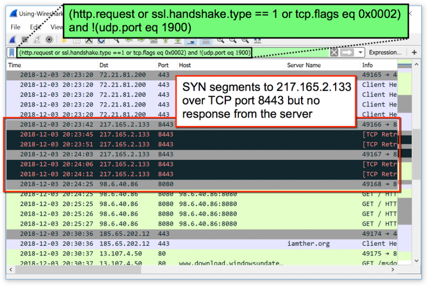
Task: Apply the display filter arrow button
Action: pyautogui.click(x=347, y=52)
